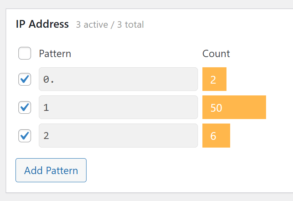Toggle the checkbox for pattern 2
Image resolution: width=293 pixels, height=201 pixels.
[x=24, y=136]
